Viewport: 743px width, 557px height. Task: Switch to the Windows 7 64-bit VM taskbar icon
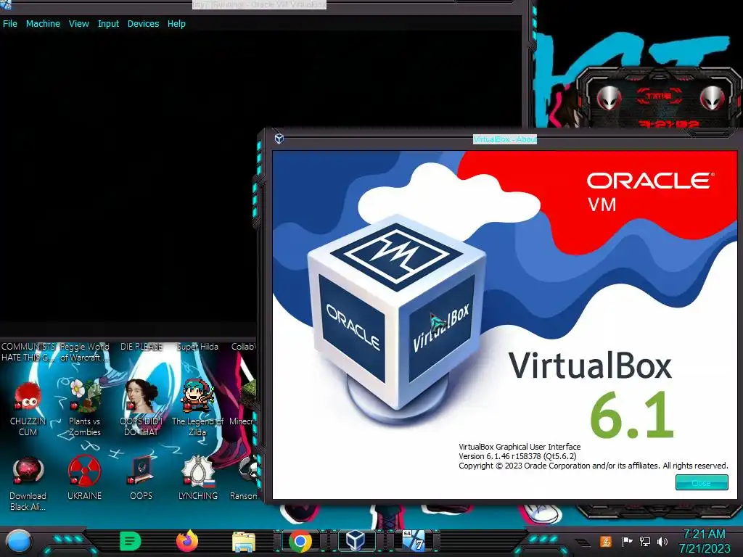[x=414, y=541]
